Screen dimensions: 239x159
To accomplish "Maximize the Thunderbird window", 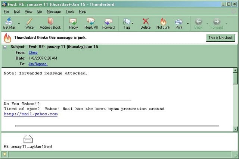I will click(229, 4).
